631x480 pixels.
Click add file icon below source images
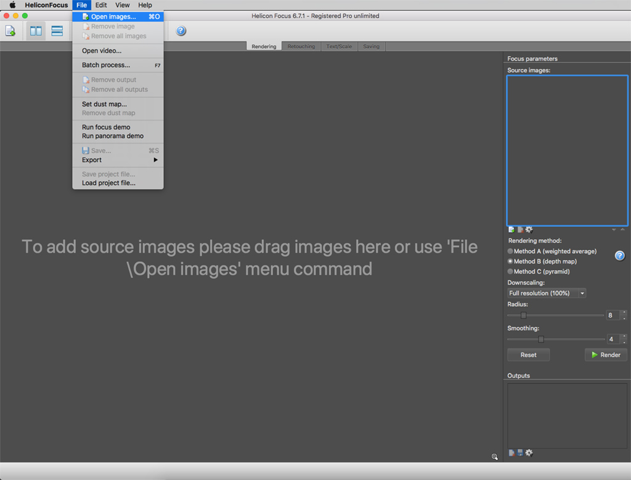click(x=511, y=230)
